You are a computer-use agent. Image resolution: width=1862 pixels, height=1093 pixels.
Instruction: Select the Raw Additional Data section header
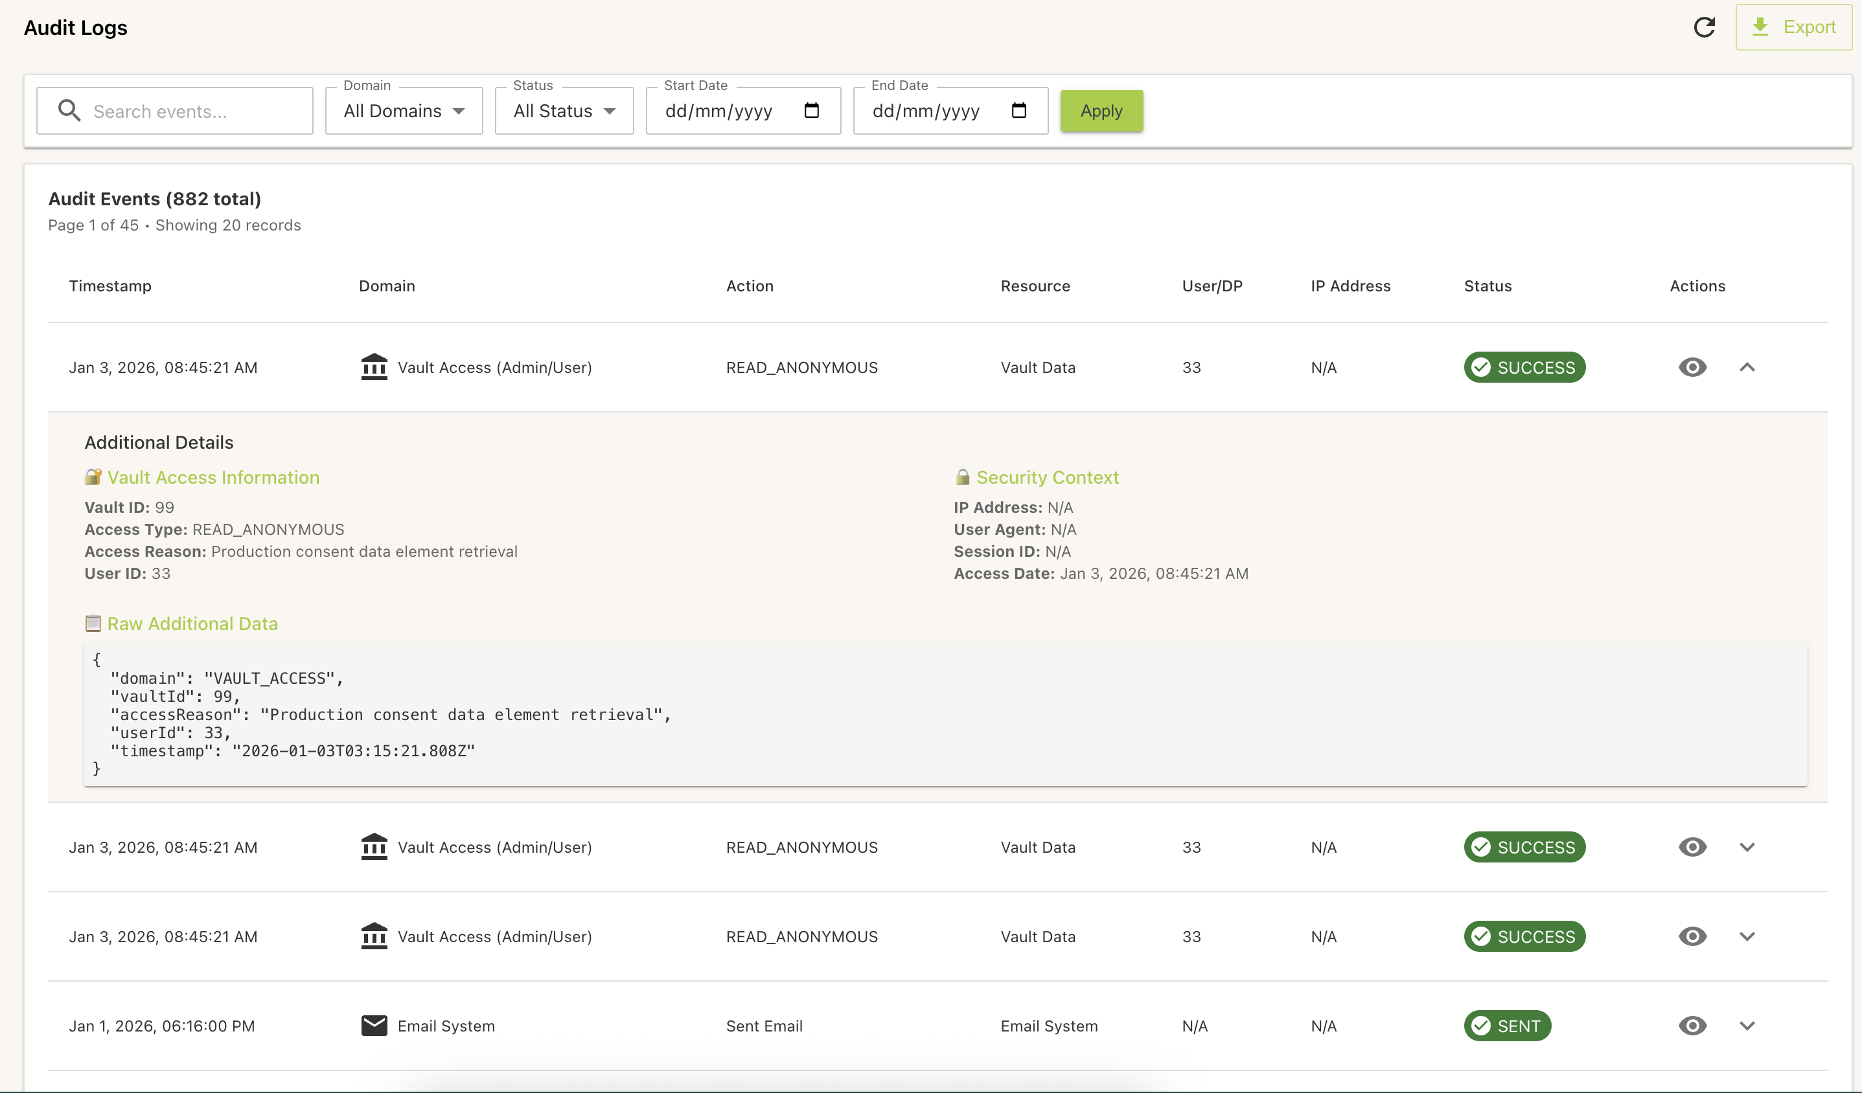tap(192, 624)
